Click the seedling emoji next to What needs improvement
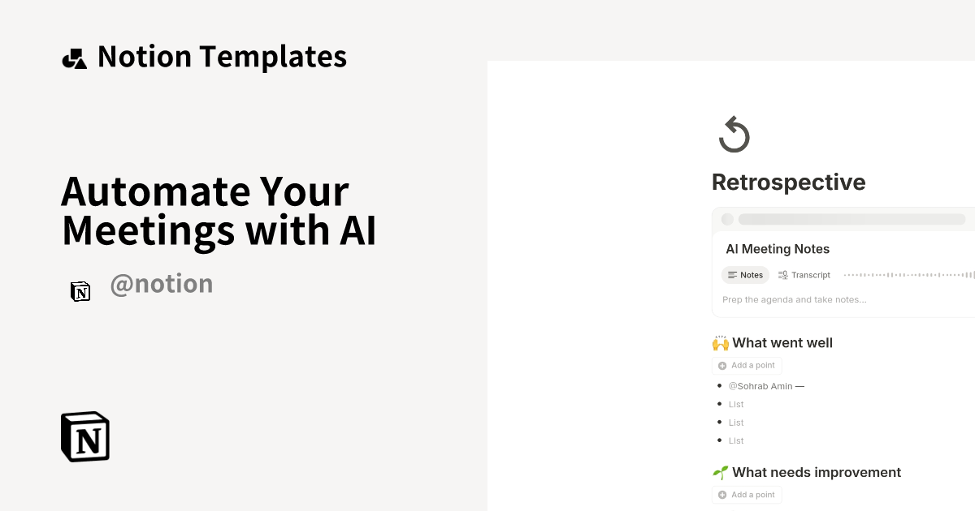 pos(721,472)
